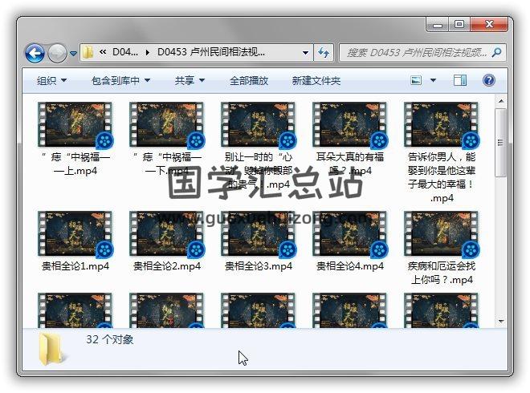Expand the address bar history dropdown
Screen dimensions: 530x393
tap(306, 53)
